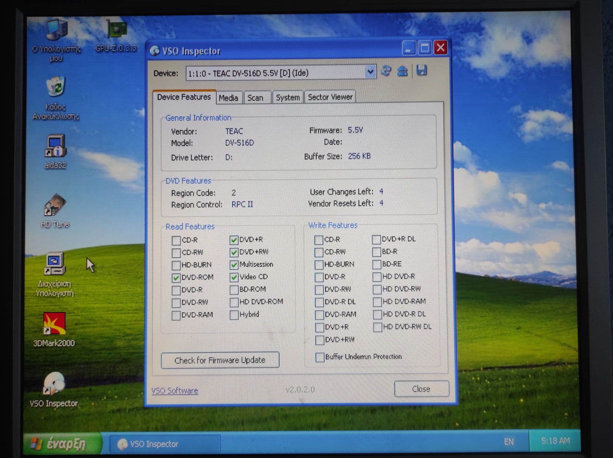Open the VSO Software link
Screen dimensions: 613x458
click(175, 391)
